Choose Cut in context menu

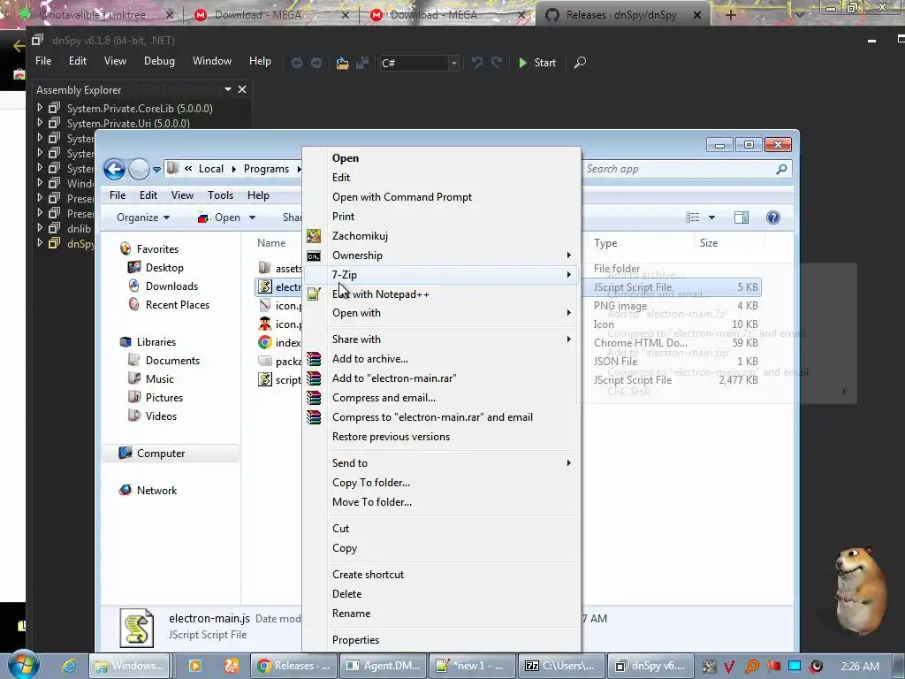click(442, 529)
